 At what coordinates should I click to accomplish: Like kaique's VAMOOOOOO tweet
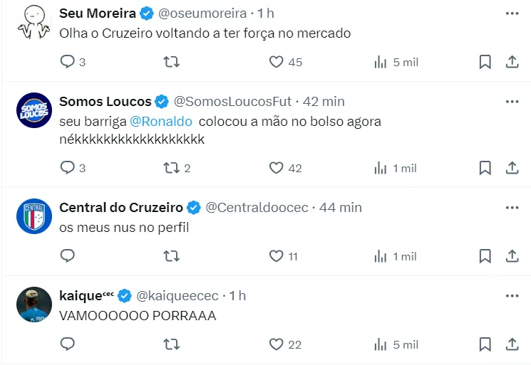click(277, 344)
